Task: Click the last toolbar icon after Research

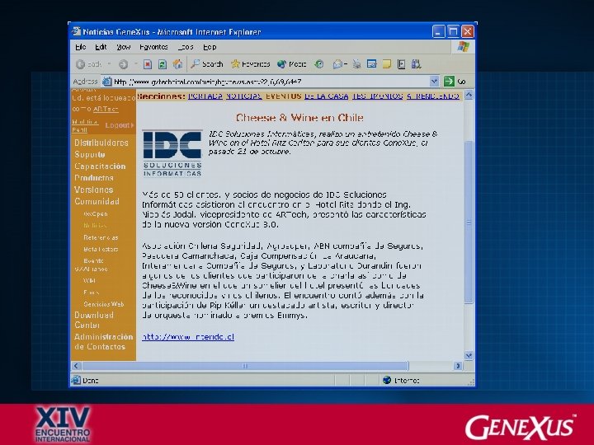Action: 417,64
